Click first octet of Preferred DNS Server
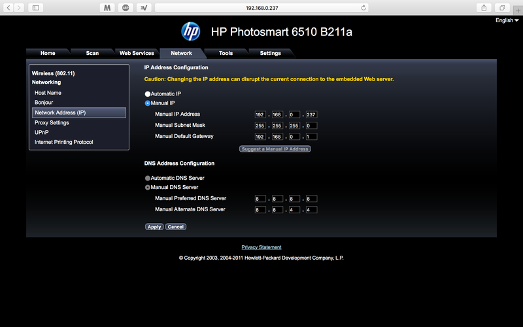The image size is (523, 327). (x=260, y=199)
